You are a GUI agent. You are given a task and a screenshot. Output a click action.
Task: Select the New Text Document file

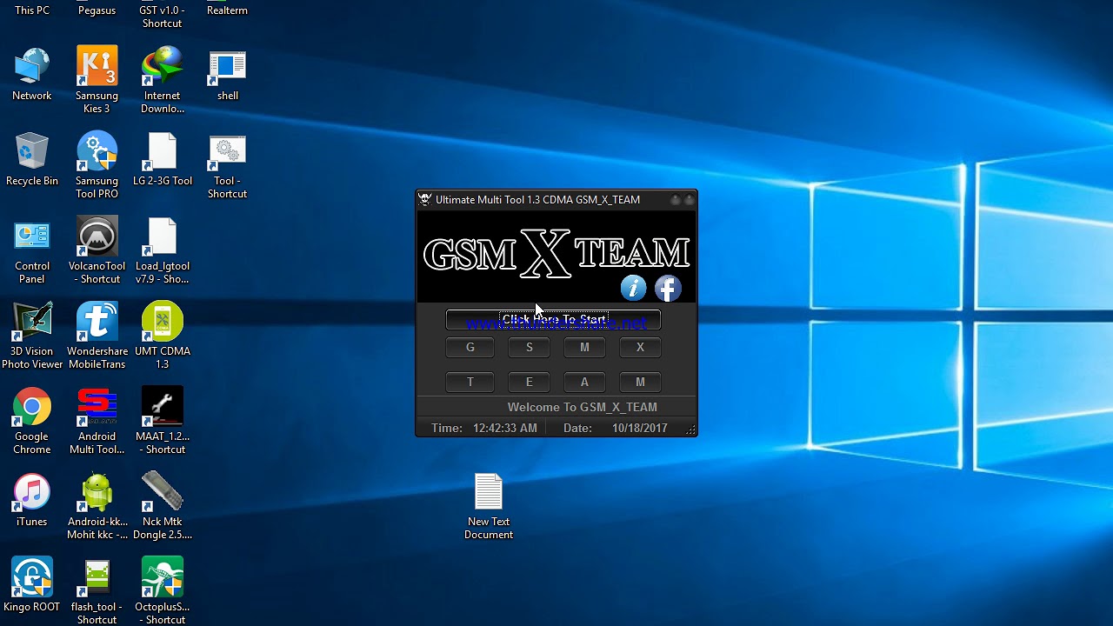pos(489,506)
